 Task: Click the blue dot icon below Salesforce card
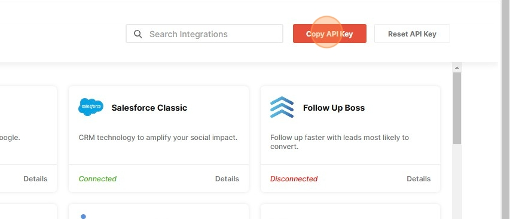83,217
